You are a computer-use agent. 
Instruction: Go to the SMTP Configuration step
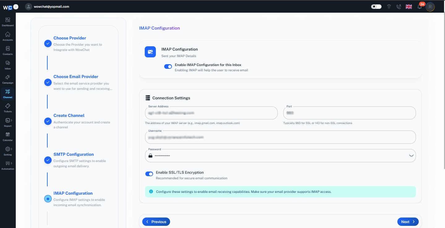point(74,154)
